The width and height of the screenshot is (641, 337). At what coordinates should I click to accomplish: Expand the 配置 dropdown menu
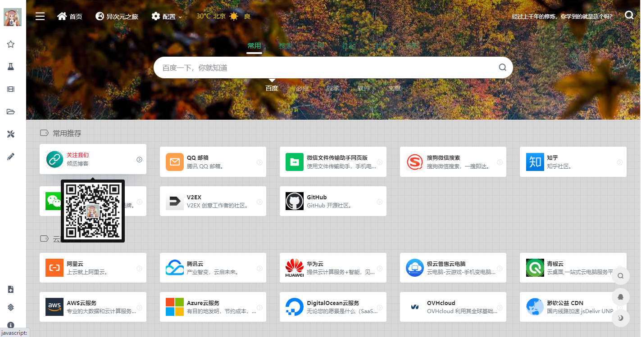coord(167,17)
